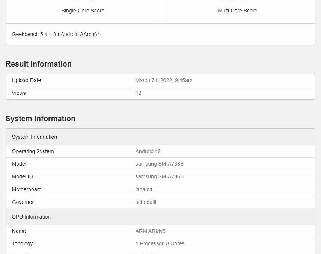
Task: Click the Operating System row label
Action: [33, 151]
